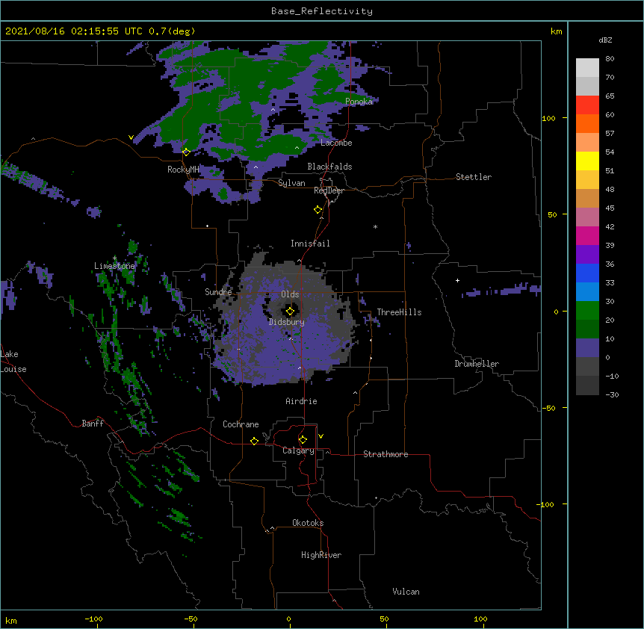The height and width of the screenshot is (629, 644).
Task: Click the Banff town label
Action: pos(93,424)
